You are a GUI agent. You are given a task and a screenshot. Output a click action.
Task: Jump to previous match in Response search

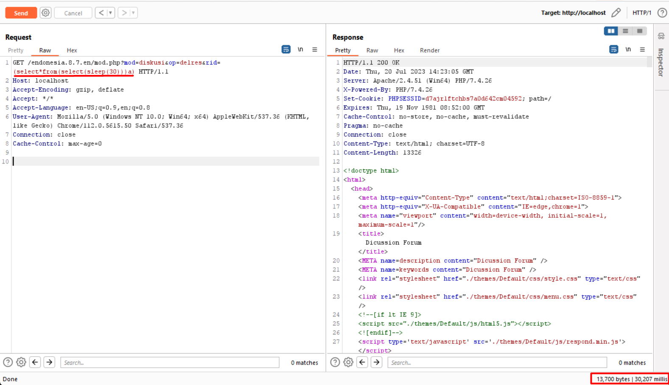(x=362, y=362)
